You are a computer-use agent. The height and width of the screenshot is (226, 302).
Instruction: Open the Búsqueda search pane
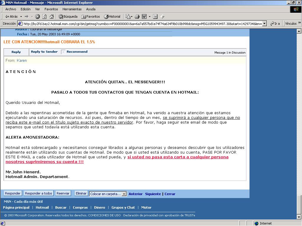68,16
